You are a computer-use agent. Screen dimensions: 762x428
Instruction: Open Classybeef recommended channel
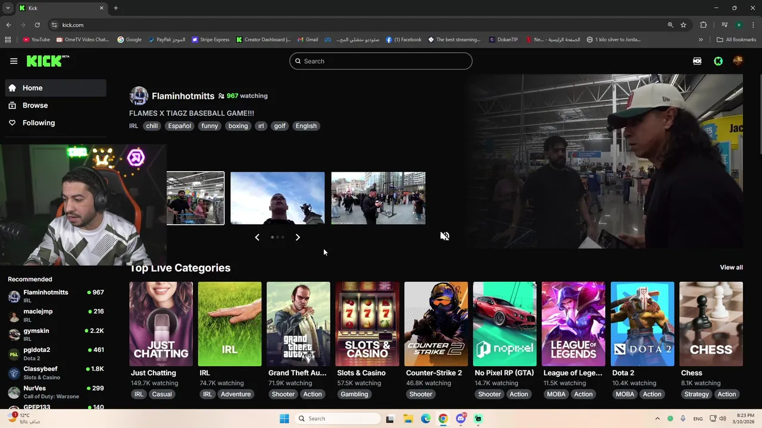(56, 373)
